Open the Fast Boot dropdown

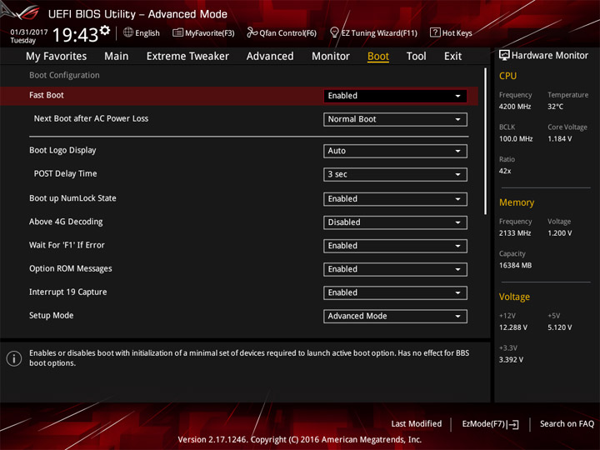pyautogui.click(x=395, y=96)
